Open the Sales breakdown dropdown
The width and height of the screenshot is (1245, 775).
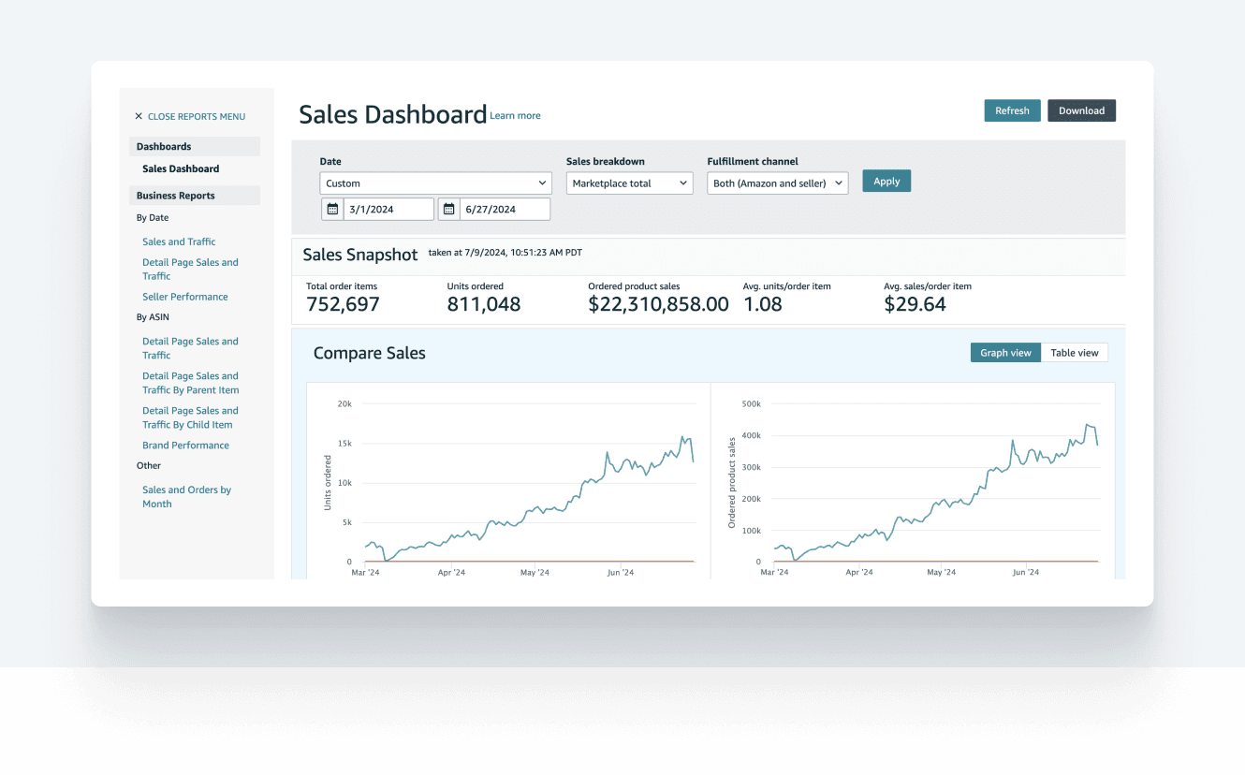point(629,183)
